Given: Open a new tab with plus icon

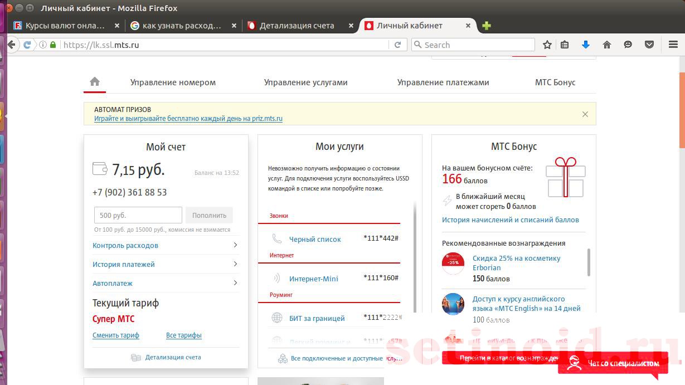Looking at the screenshot, I should pos(487,26).
